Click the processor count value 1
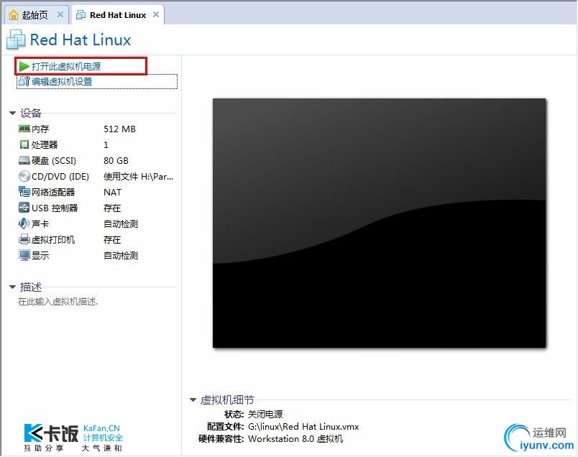 point(106,145)
